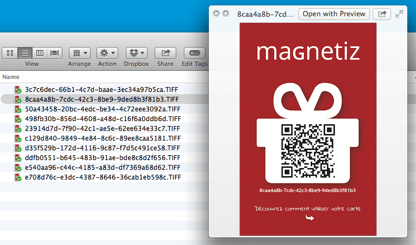Click the Edit Tags button
Viewport: 416px width, 245px height.
pyautogui.click(x=195, y=53)
